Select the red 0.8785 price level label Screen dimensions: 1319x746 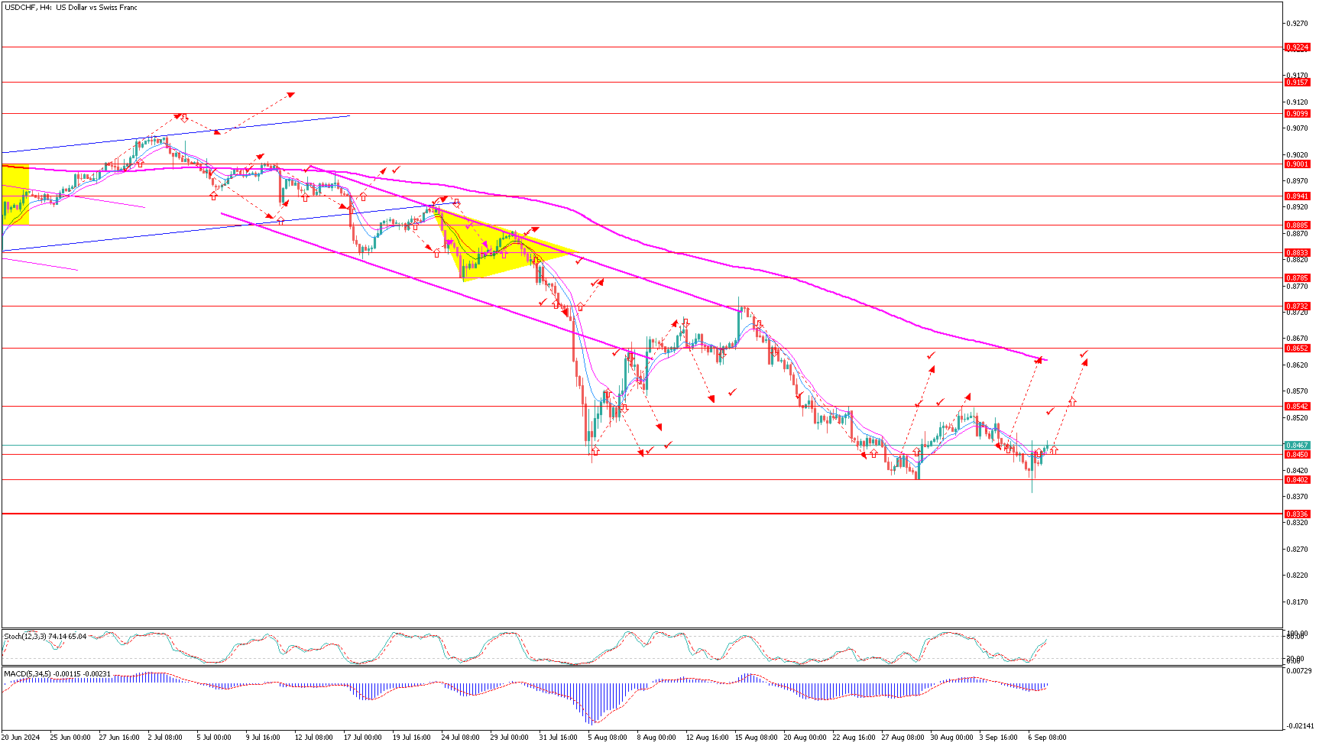(x=1297, y=278)
